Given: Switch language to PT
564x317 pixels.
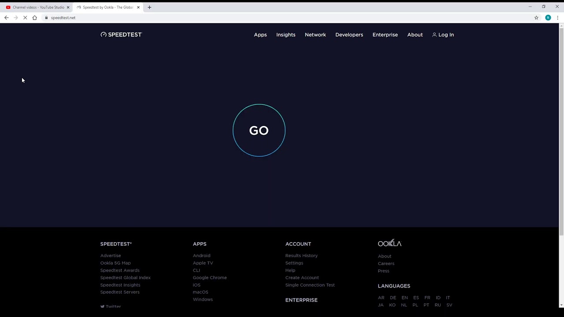Looking at the screenshot, I should (427, 305).
